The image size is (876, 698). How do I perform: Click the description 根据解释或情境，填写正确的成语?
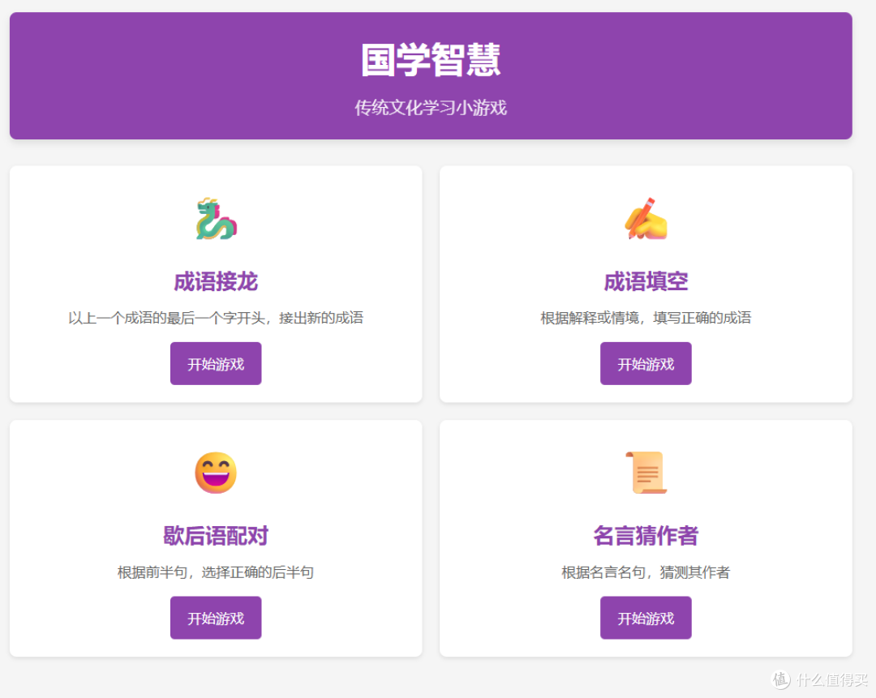coord(646,318)
